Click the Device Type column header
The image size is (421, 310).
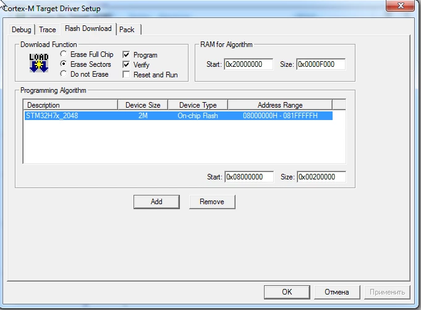pyautogui.click(x=198, y=105)
